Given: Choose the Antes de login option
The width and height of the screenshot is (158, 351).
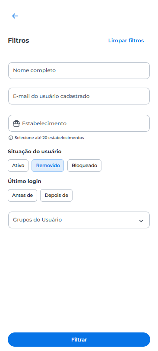Looking at the screenshot, I should tap(22, 195).
